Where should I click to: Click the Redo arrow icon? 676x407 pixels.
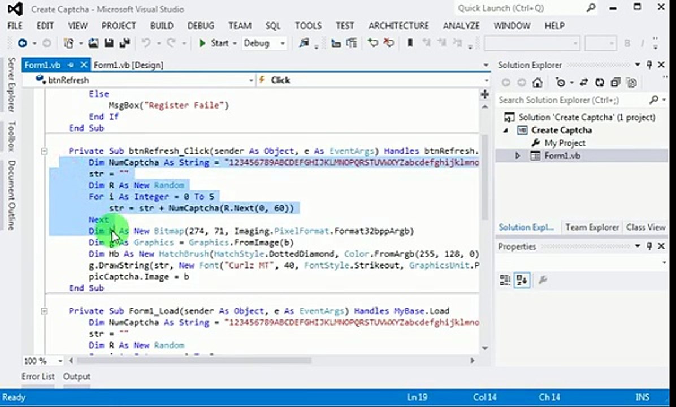[172, 43]
